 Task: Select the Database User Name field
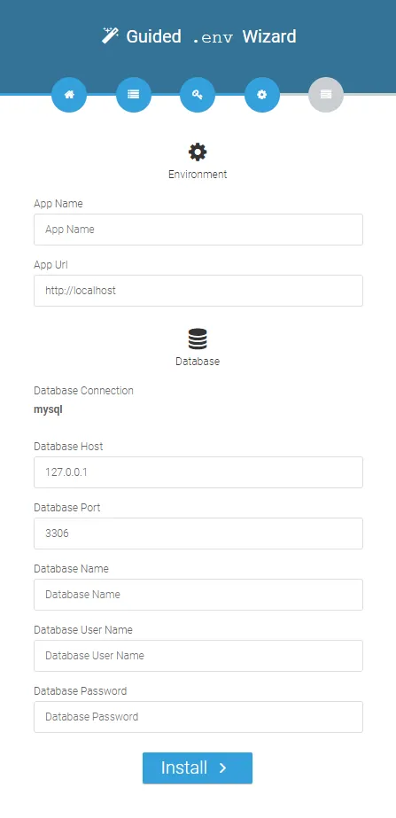tap(198, 656)
